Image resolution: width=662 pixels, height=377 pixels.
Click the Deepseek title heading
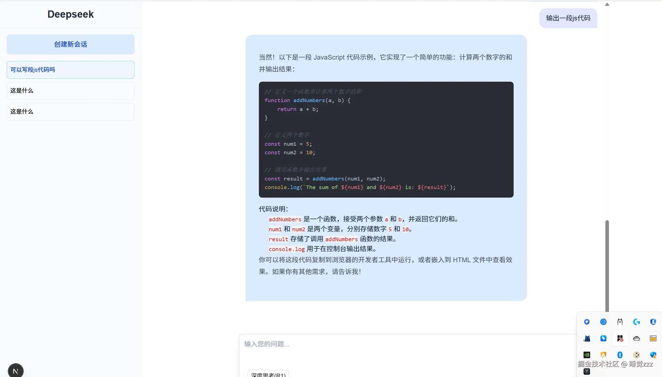[70, 14]
